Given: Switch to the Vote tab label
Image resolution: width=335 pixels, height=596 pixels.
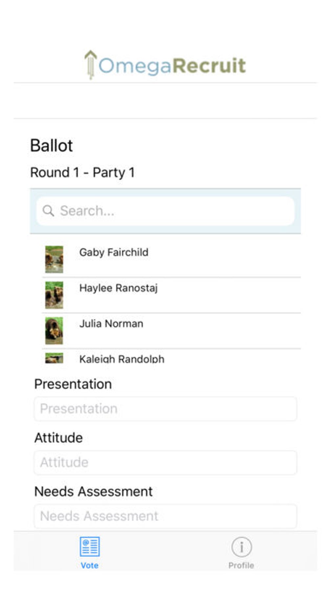Looking at the screenshot, I should coord(90,565).
